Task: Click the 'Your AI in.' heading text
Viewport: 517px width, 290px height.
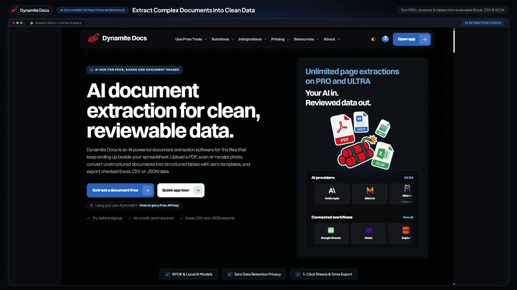Action: click(322, 93)
